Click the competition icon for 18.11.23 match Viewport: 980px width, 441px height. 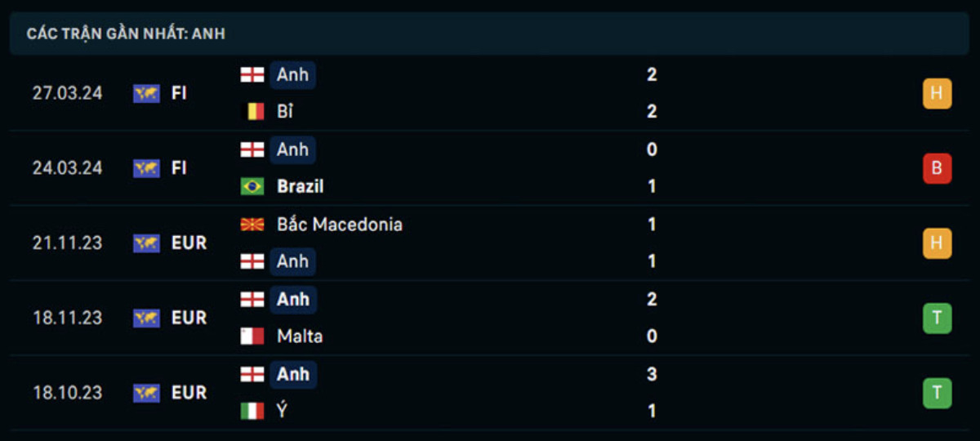point(146,318)
